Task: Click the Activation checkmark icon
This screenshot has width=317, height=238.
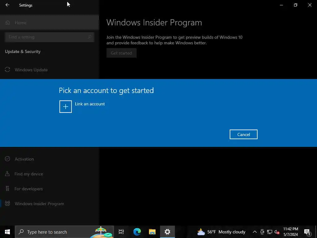Action: 7,159
